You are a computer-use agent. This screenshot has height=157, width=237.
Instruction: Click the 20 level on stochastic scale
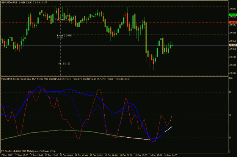coord(230,138)
